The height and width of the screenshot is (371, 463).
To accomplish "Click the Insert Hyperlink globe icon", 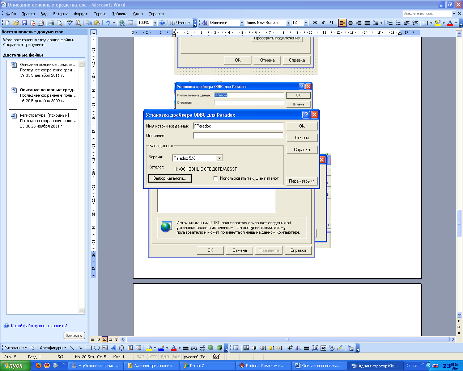I will tap(122, 23).
